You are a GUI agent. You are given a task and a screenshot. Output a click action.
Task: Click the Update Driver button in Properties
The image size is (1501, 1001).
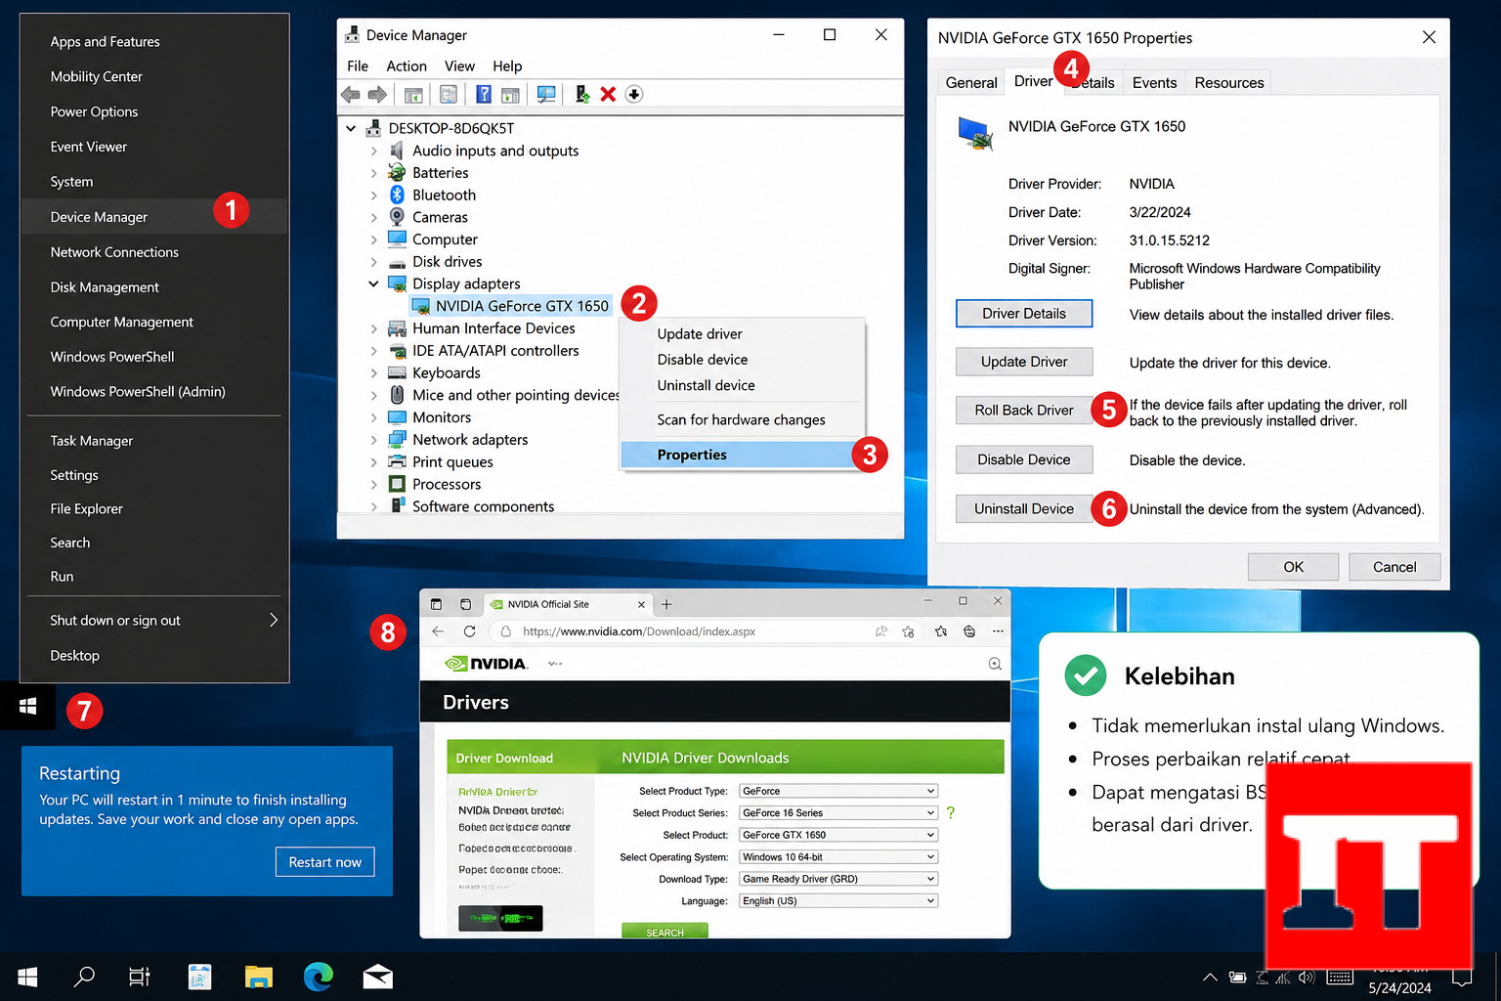pos(1024,362)
